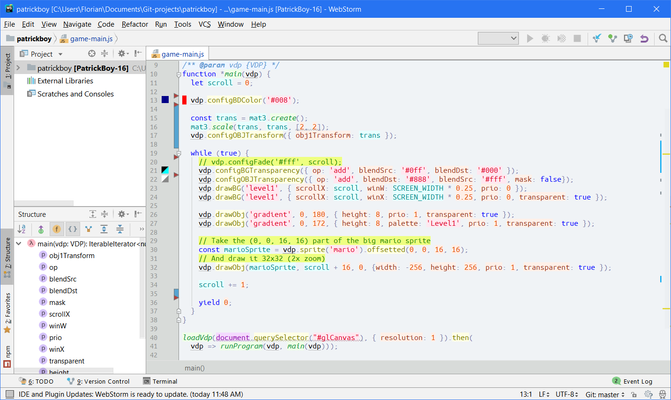
Task: Collapse the main(vdp: VDP) structure node
Action: (19, 244)
